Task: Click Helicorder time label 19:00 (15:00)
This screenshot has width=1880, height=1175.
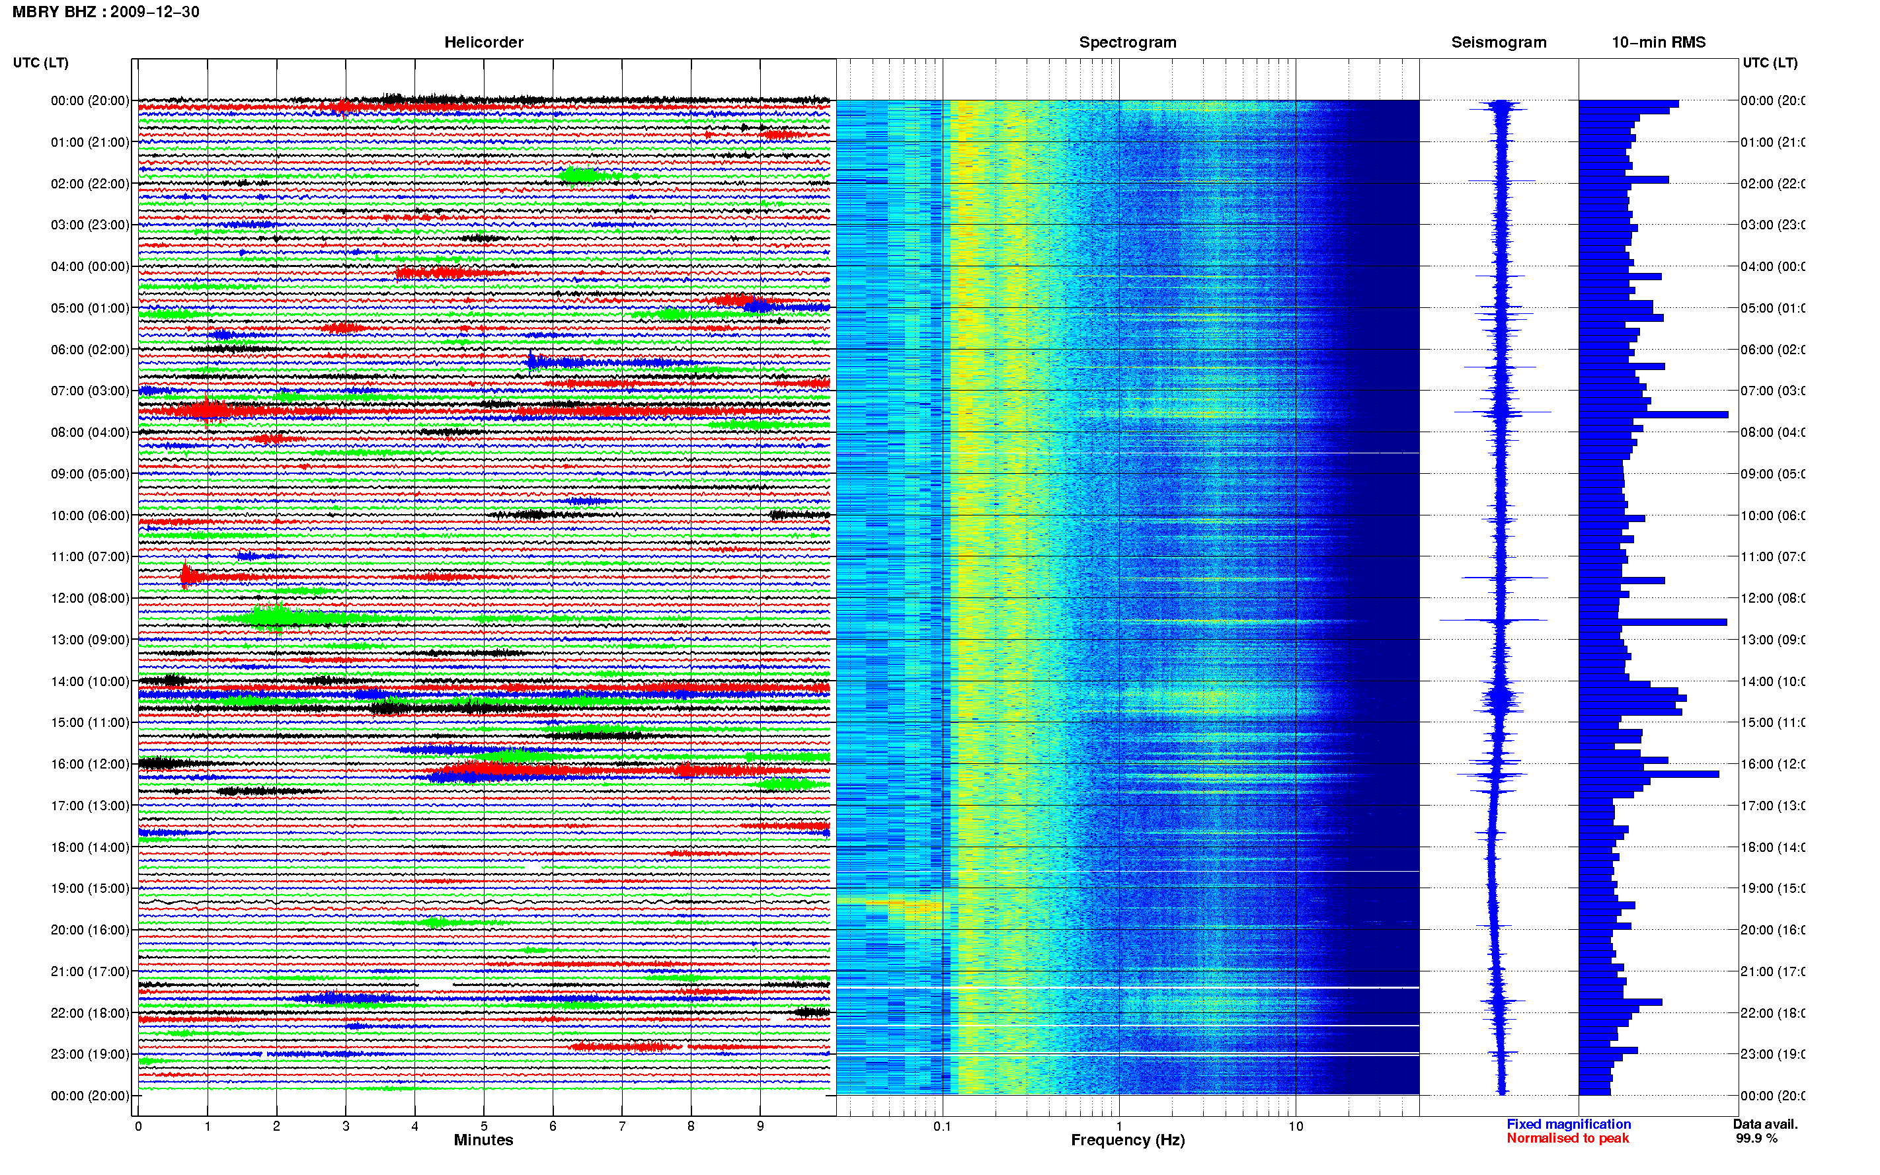Action: [x=90, y=888]
